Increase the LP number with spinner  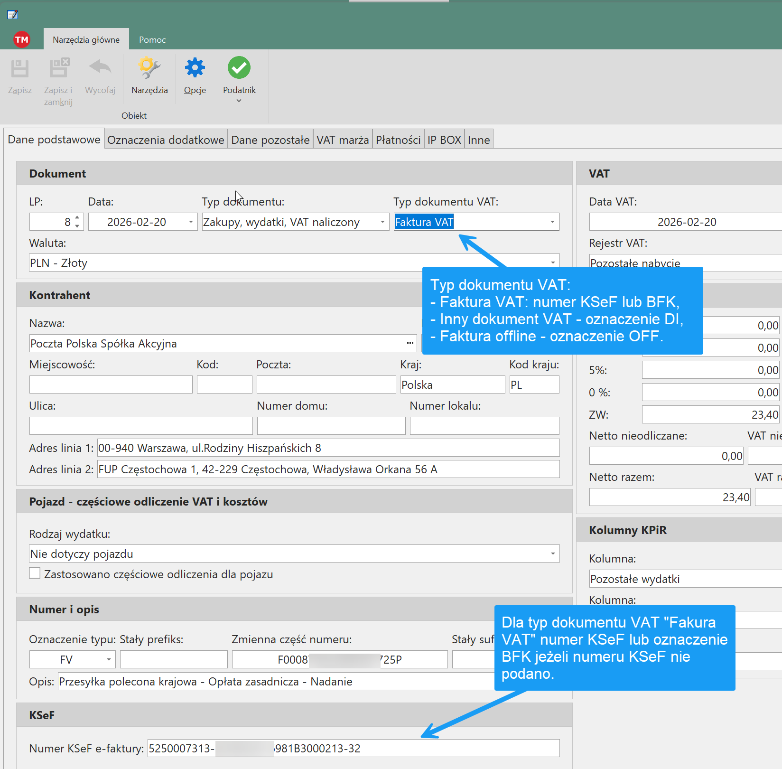(x=77, y=218)
